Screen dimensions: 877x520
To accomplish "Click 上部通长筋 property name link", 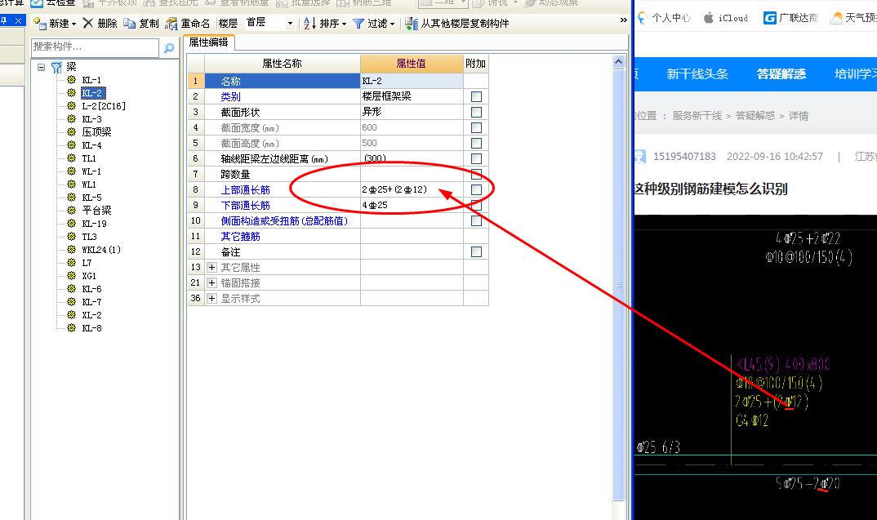I will (245, 189).
